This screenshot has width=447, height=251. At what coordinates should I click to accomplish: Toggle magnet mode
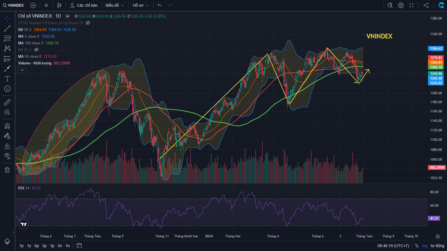[x=7, y=126]
